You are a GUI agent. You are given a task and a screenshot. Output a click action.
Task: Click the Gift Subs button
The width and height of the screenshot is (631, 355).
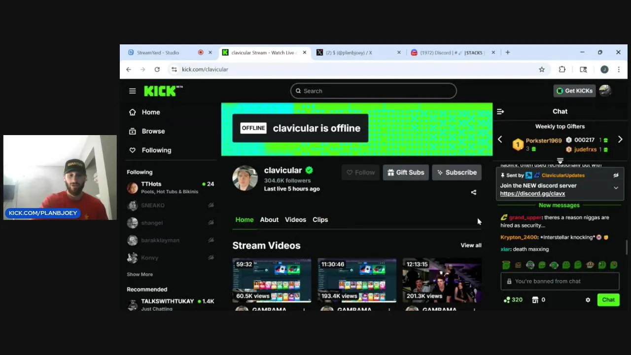tap(406, 173)
